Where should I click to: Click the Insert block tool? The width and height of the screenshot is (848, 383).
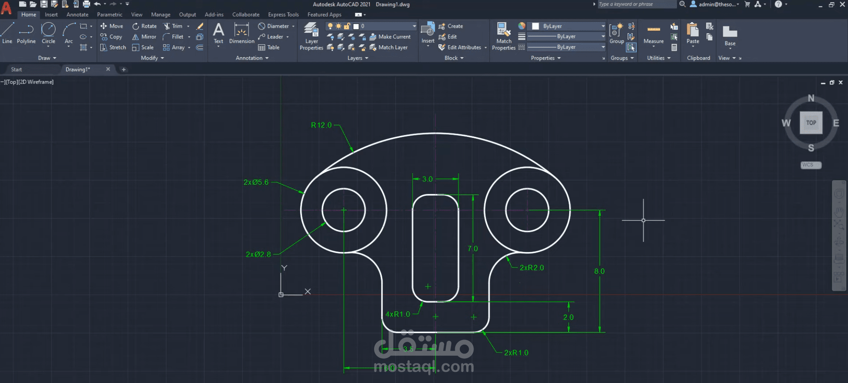pos(428,33)
